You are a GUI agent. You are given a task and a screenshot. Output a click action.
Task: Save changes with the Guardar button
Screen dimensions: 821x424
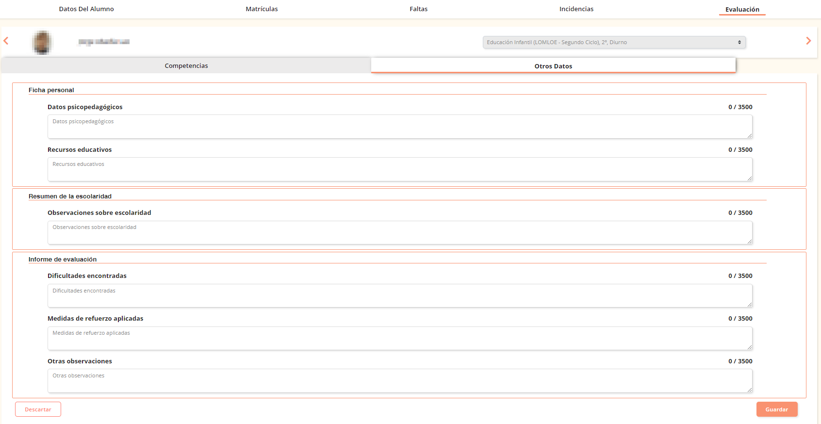pyautogui.click(x=777, y=409)
